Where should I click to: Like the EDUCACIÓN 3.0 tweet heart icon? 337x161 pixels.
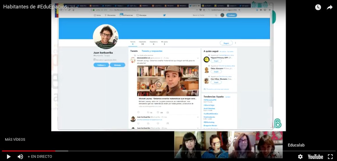(158, 112)
